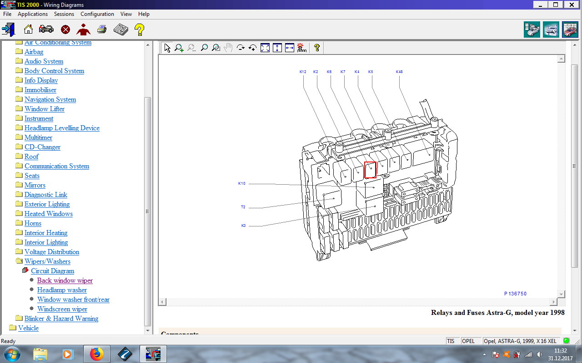This screenshot has height=363, width=582.
Task: Open the Headlamp washer link
Action: [62, 290]
